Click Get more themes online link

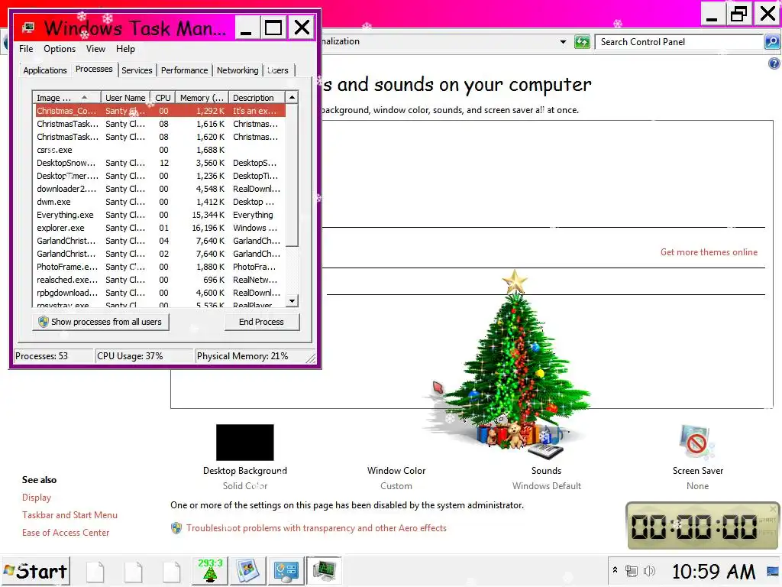709,252
